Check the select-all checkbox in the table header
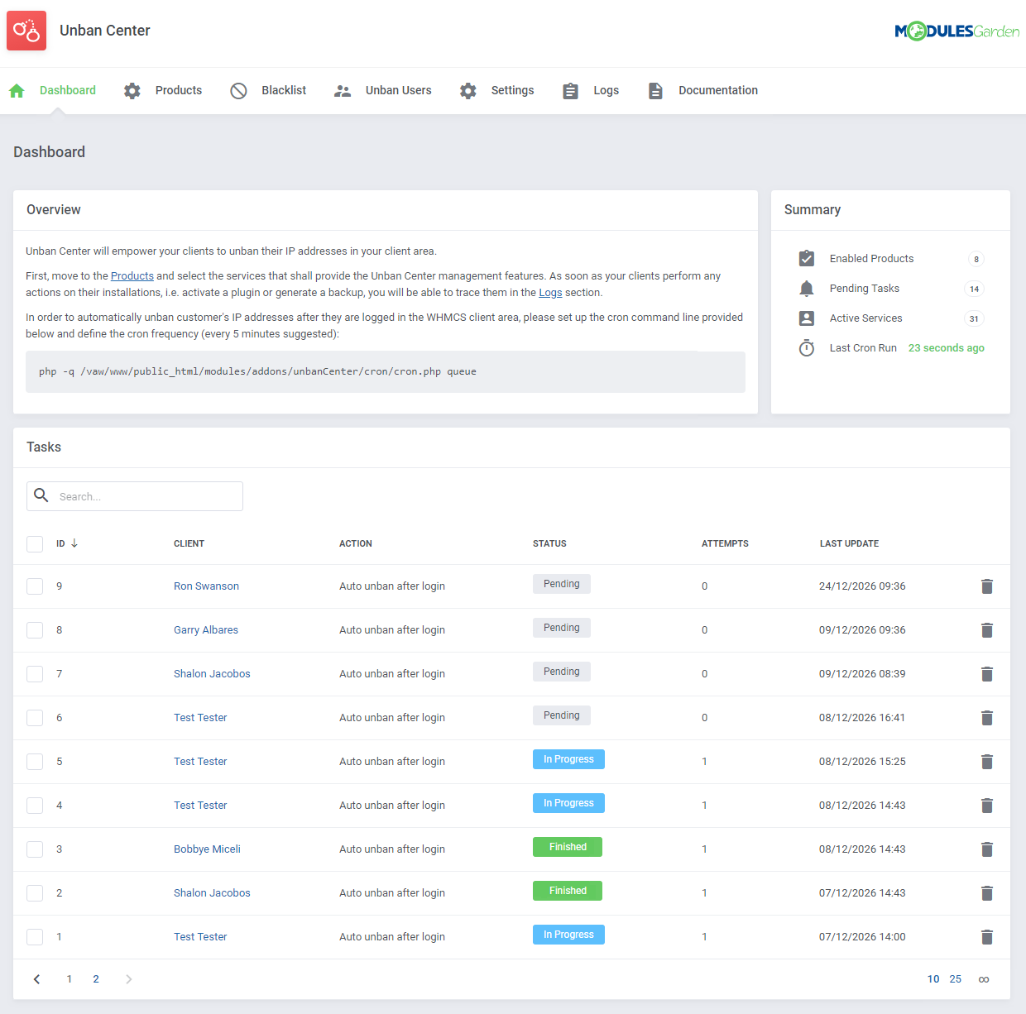Image resolution: width=1026 pixels, height=1014 pixels. 35,543
